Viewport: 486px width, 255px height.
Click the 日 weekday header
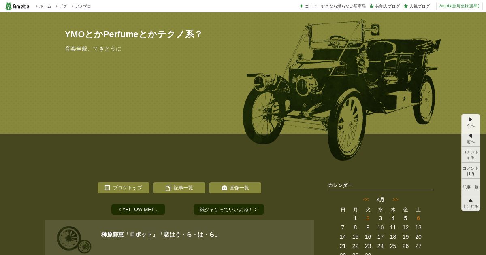(343, 209)
